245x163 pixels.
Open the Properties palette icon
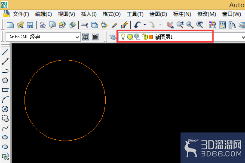pos(212,25)
